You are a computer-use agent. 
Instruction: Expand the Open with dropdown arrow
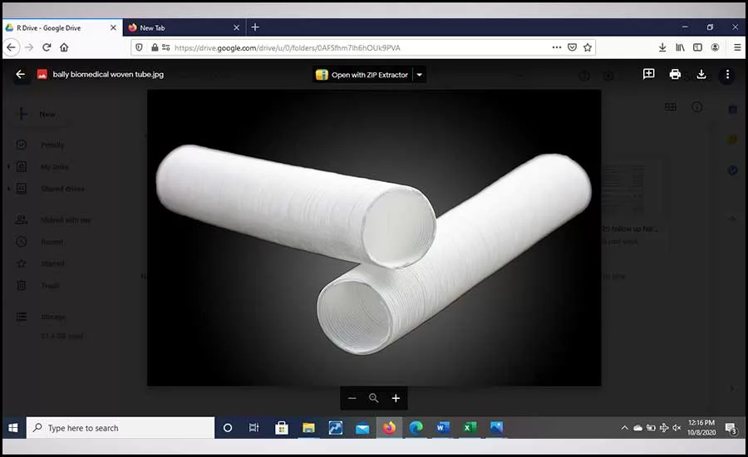pos(420,75)
